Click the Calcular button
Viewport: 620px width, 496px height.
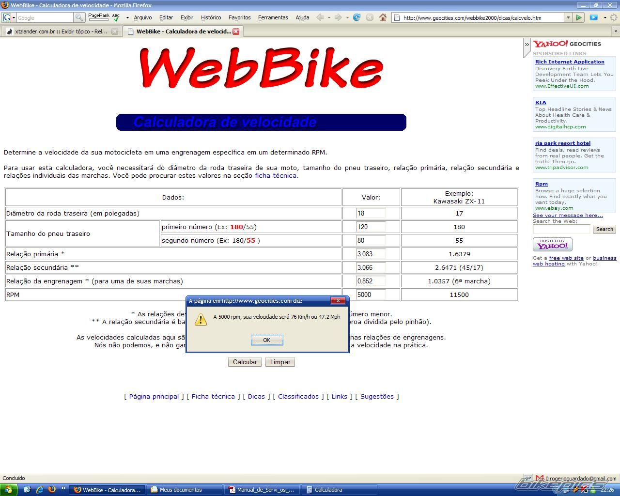pyautogui.click(x=245, y=362)
